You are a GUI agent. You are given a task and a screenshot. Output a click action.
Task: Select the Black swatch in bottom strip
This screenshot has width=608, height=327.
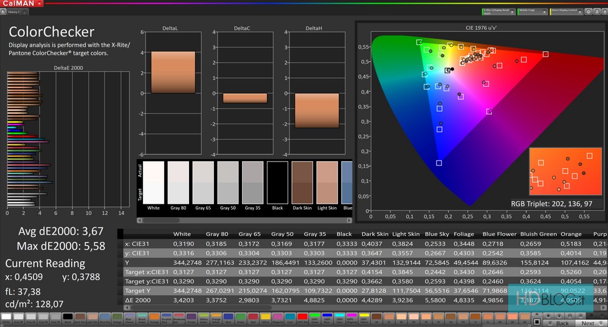(68, 317)
